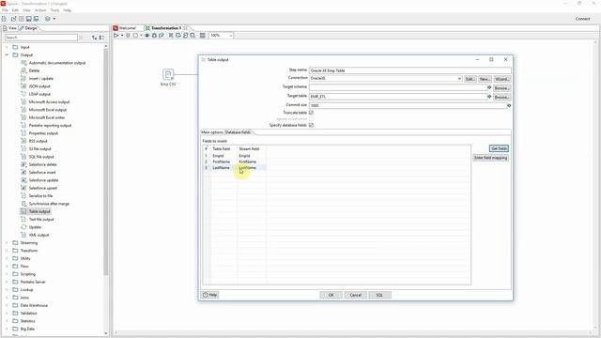Screen dimensions: 601x338
Task: Click the get SQL icon in canvas toolbar
Action: (x=186, y=36)
